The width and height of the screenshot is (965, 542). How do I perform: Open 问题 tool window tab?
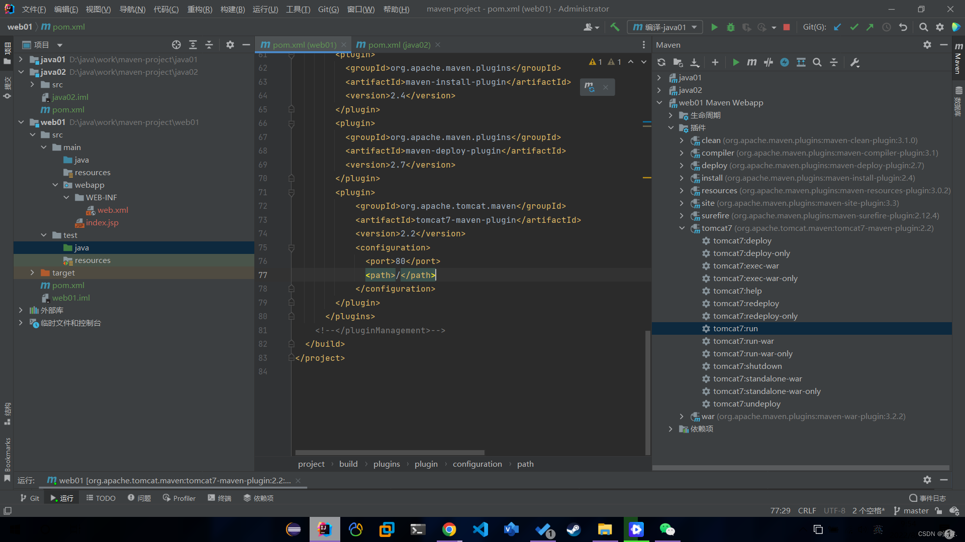(x=139, y=498)
